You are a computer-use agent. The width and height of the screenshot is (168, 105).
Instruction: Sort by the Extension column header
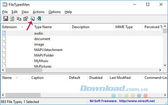(x=17, y=27)
